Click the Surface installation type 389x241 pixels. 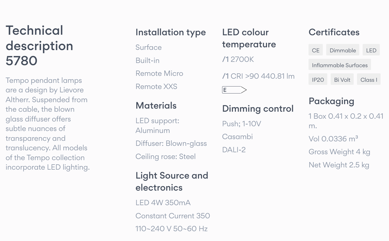pyautogui.click(x=148, y=47)
